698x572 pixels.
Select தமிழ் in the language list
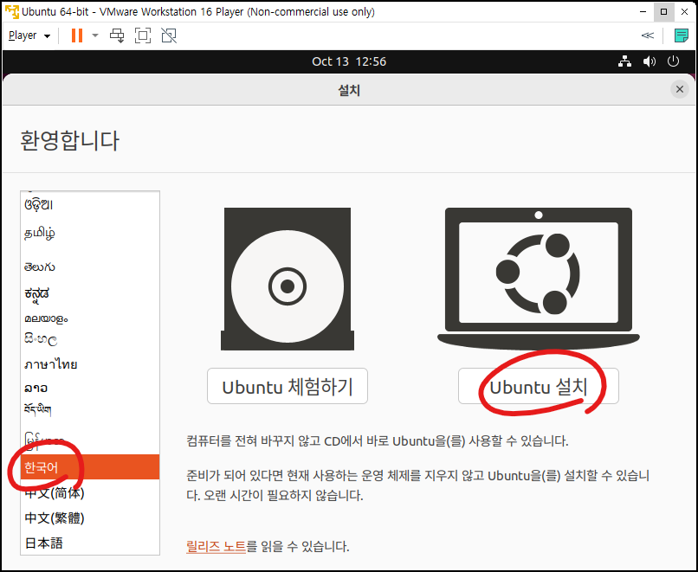pyautogui.click(x=90, y=233)
